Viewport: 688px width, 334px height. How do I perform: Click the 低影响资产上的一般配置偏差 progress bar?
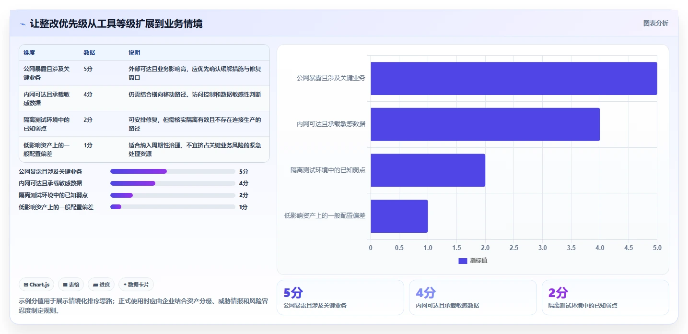(173, 207)
